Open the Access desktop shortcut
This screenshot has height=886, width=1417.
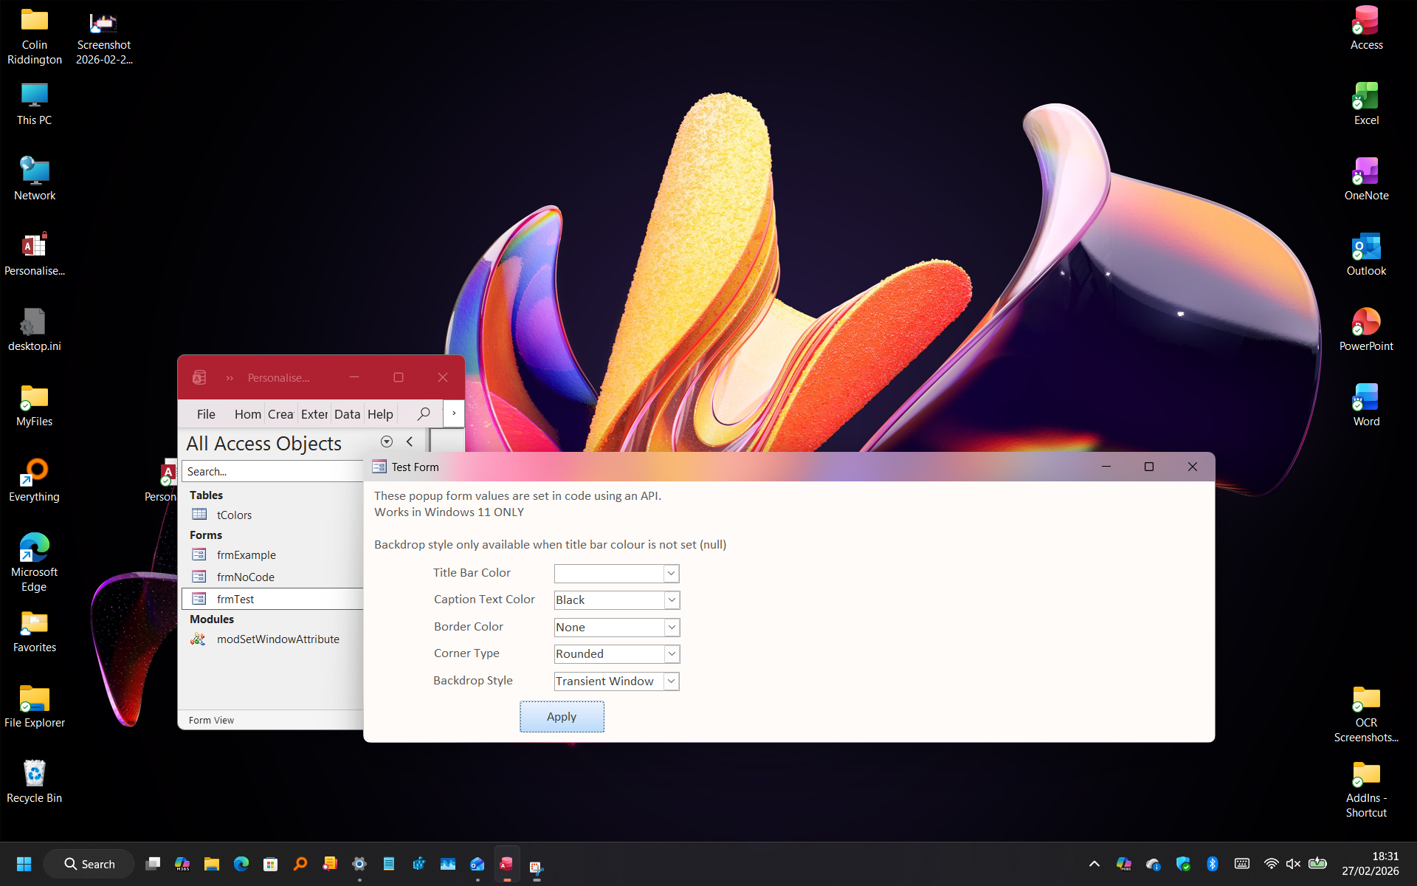1366,28
